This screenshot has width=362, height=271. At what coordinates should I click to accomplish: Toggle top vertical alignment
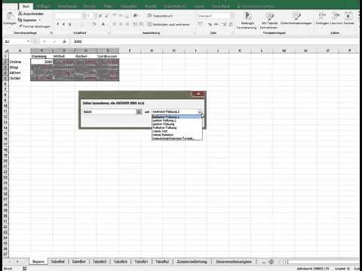point(115,16)
